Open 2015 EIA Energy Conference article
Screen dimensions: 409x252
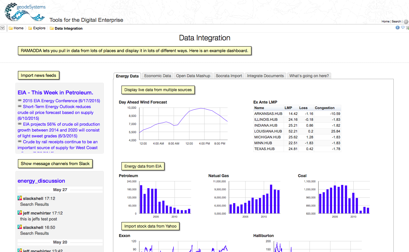coord(61,101)
